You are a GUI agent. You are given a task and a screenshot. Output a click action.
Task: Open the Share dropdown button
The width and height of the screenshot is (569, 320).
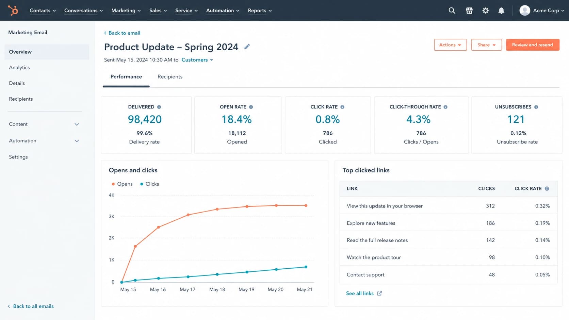486,45
